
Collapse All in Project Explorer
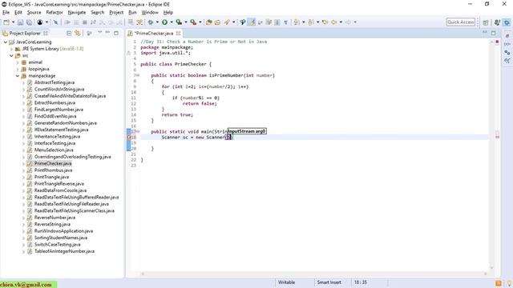[69, 33]
